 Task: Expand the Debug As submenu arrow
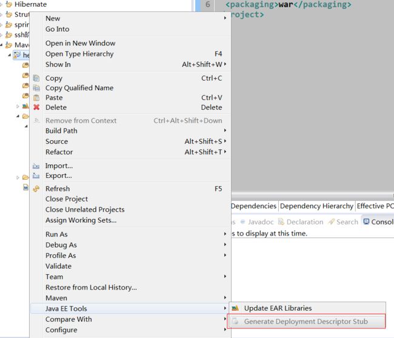(x=225, y=245)
